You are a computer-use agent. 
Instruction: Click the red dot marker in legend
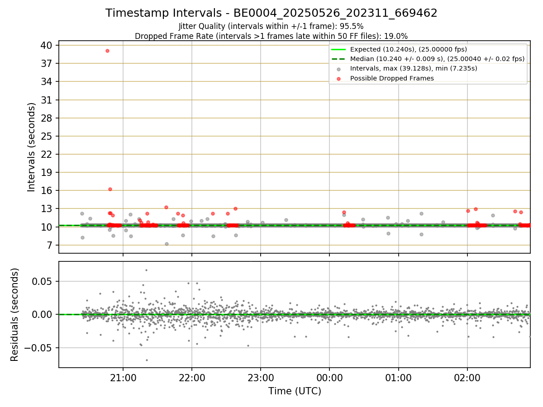339,78
